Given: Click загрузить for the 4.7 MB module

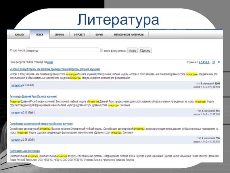Looking at the screenshot, I should (x=16, y=86).
